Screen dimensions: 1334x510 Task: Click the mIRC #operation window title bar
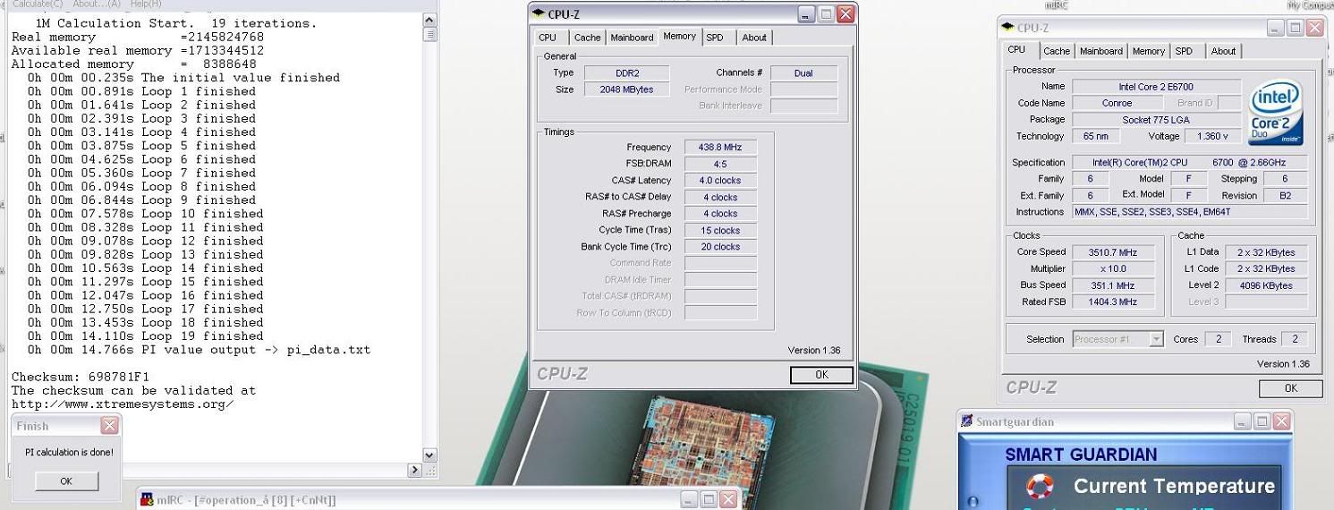(x=438, y=499)
